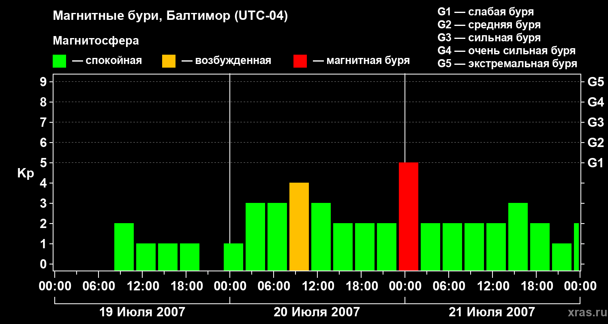Click the red Kp 5 storm bar

[409, 217]
